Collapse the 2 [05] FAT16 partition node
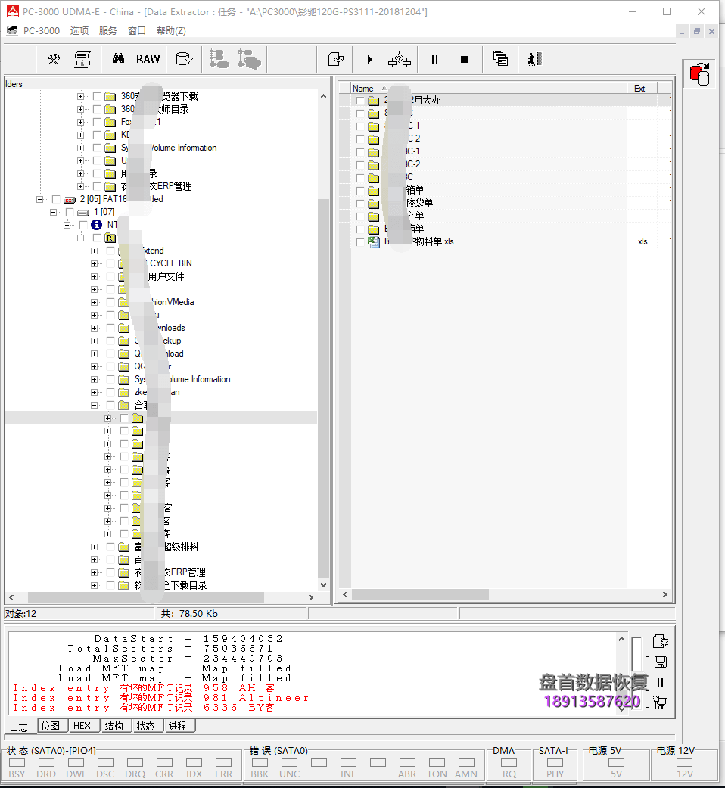 (x=39, y=200)
